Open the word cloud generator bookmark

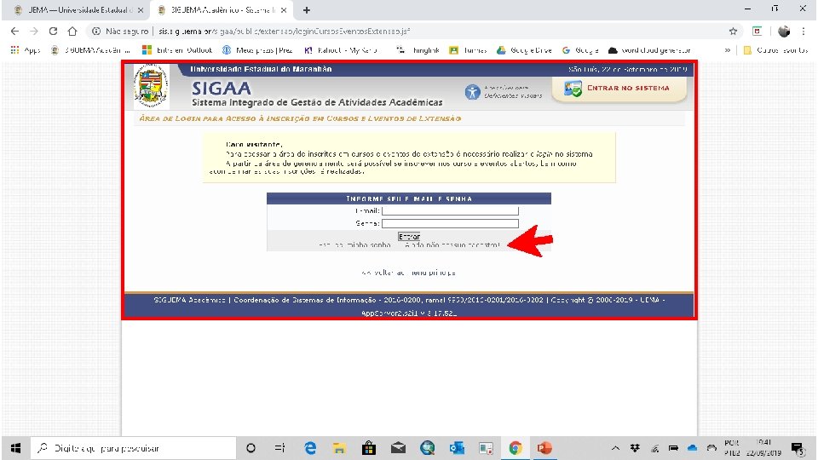(x=649, y=50)
